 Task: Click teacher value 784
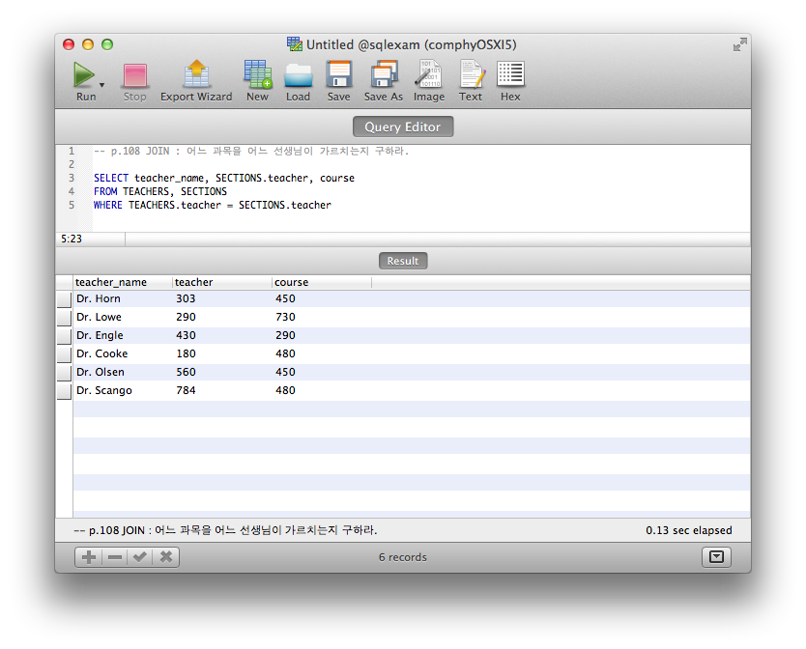[186, 390]
